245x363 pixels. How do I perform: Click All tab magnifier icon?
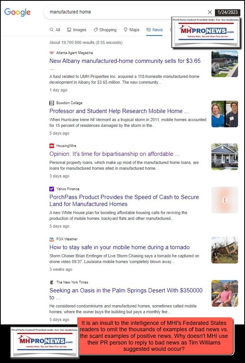[52, 30]
